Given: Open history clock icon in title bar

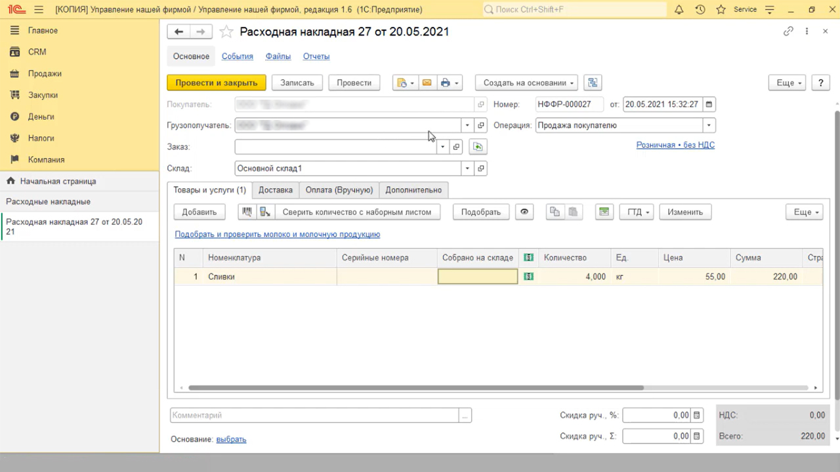Looking at the screenshot, I should [700, 10].
